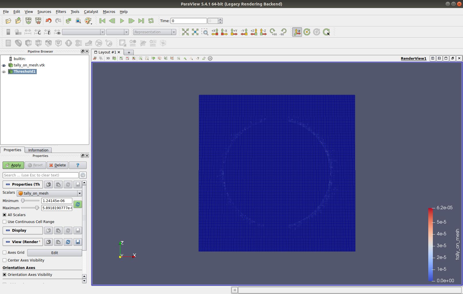Rotate the view 90 degrees clockwise
The height and width of the screenshot is (294, 463).
[273, 32]
